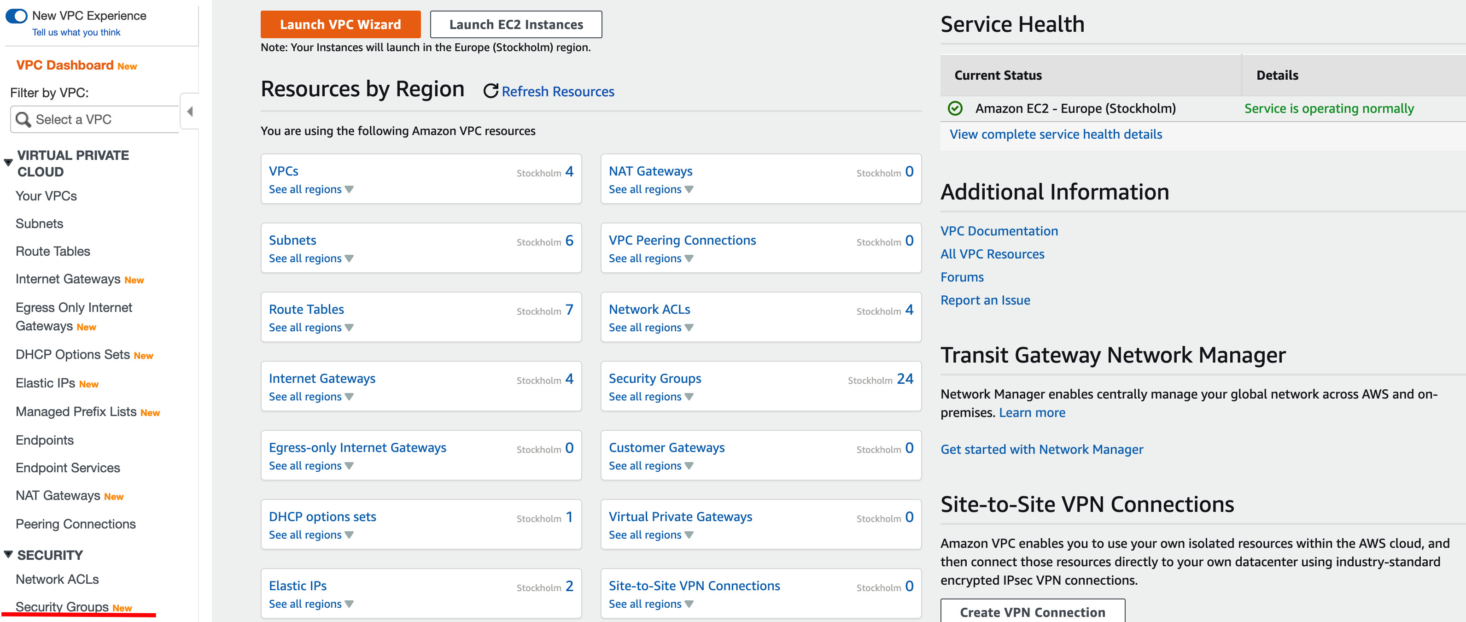Expand See all regions under Security Groups card
The image size is (1466, 622).
click(651, 397)
